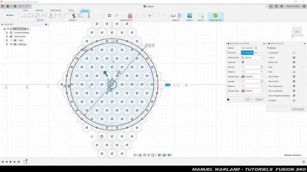Viewport: 307px width, 172px height.
Task: Expand the Named Views tree node
Action: (x=7, y=36)
